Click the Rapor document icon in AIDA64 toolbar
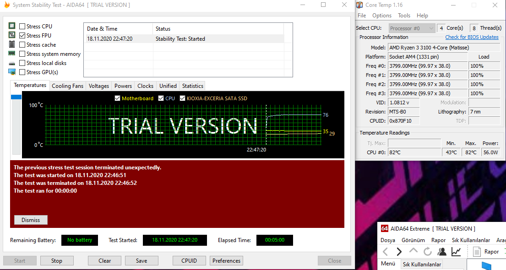Screen dimensions: 506x270 pyautogui.click(x=477, y=252)
